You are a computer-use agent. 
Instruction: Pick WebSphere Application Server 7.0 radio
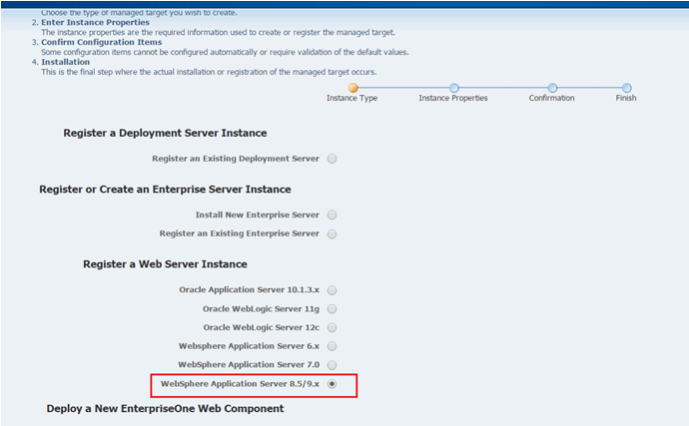[x=333, y=365]
